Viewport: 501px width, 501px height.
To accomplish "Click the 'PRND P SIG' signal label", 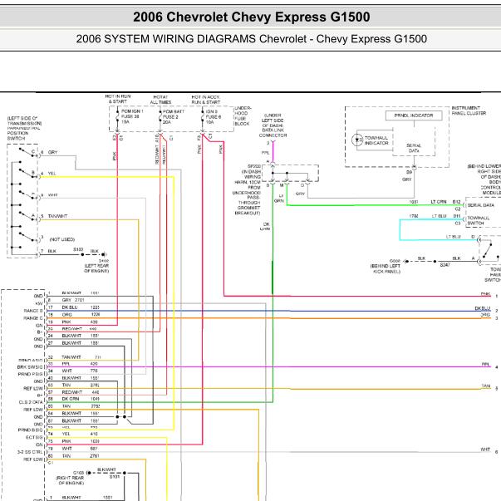I will coord(31,374).
